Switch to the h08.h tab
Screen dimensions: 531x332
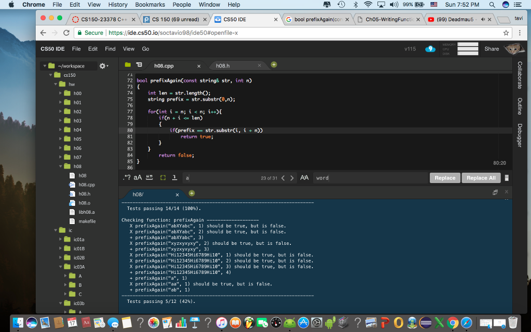pyautogui.click(x=223, y=66)
